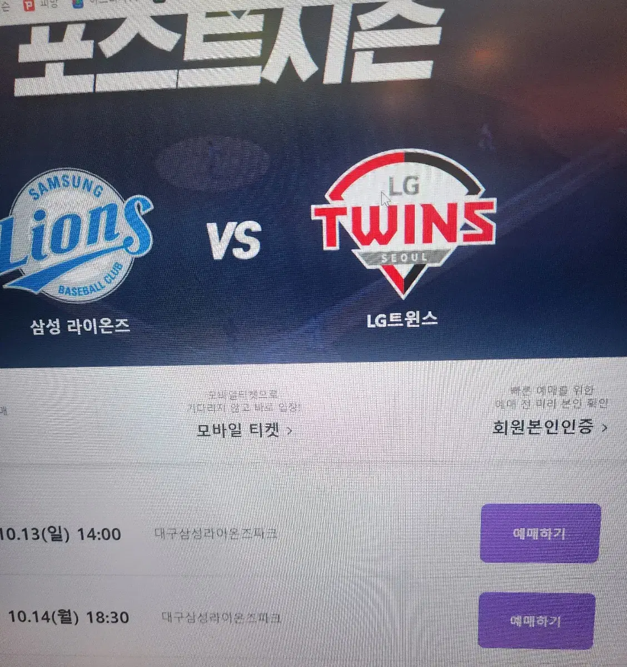Book tickets for the 10.14 game with 예매하기

click(x=536, y=620)
